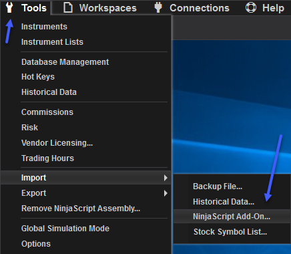Select the Import menu item
This screenshot has height=254, width=291.
pos(86,178)
